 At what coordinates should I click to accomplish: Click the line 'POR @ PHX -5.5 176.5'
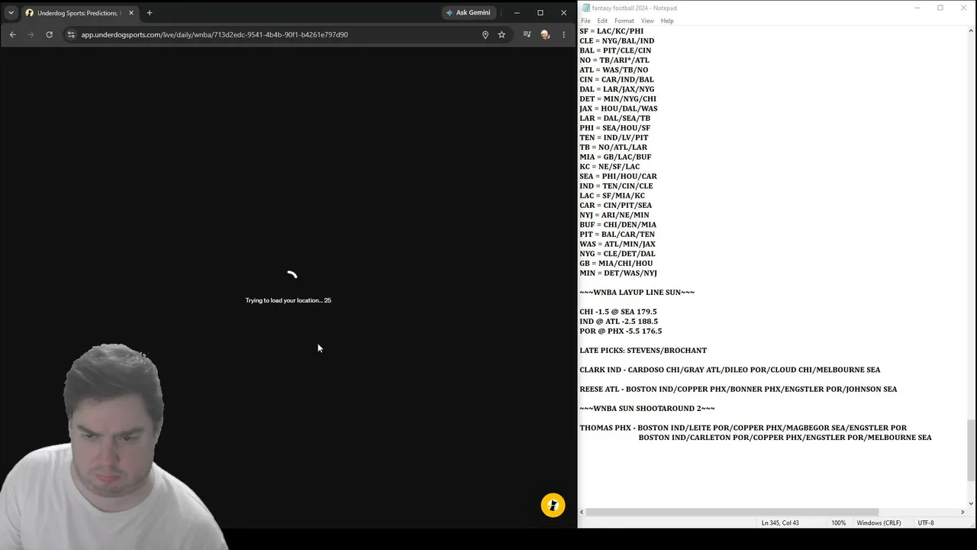621,332
